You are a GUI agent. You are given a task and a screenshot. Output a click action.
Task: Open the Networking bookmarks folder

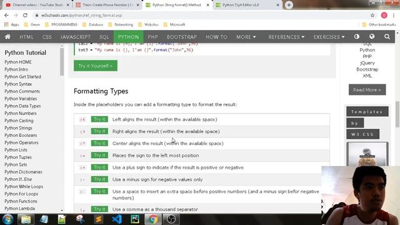click(x=121, y=25)
